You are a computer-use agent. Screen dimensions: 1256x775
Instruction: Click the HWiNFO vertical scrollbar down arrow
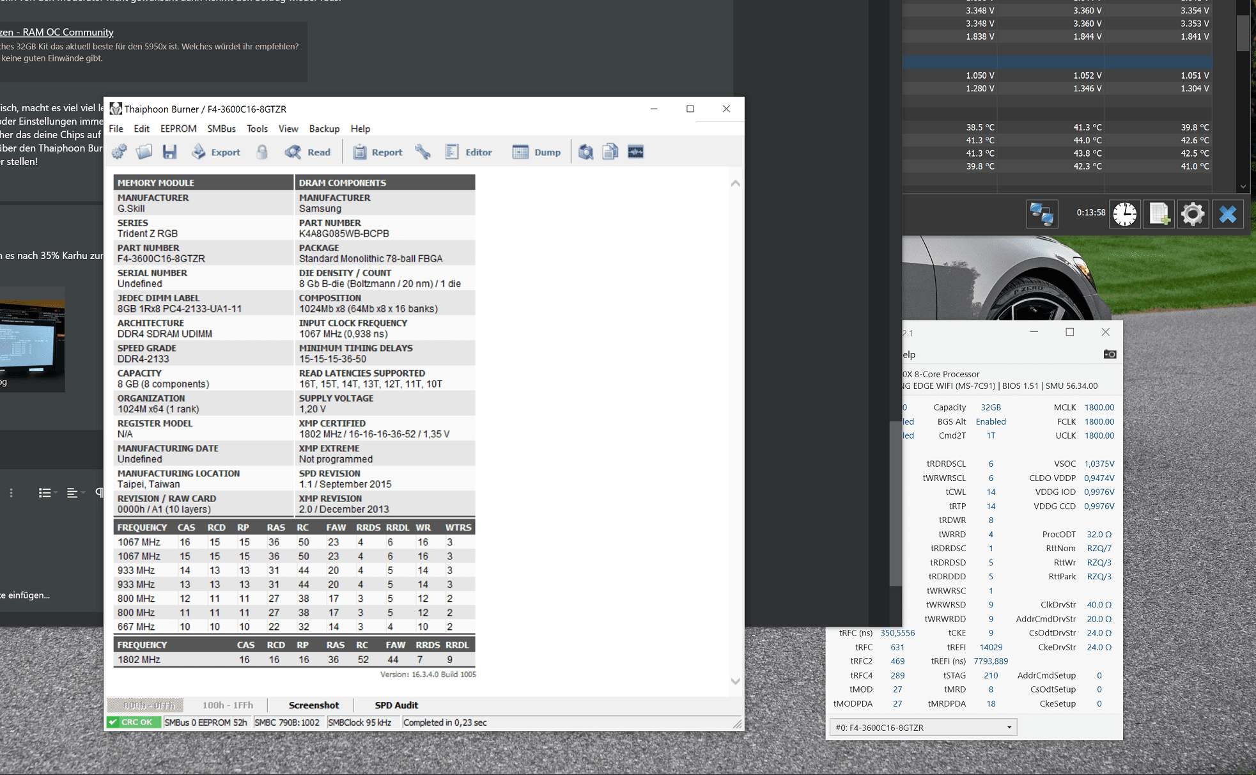[x=1243, y=187]
